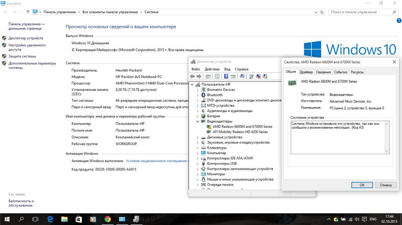
Task: Click the Control Panel search field
Action: [x=363, y=12]
